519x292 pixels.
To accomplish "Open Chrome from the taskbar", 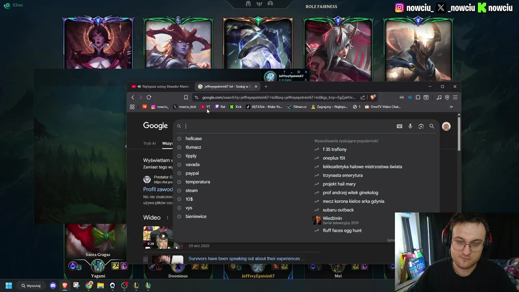I will (x=88, y=286).
